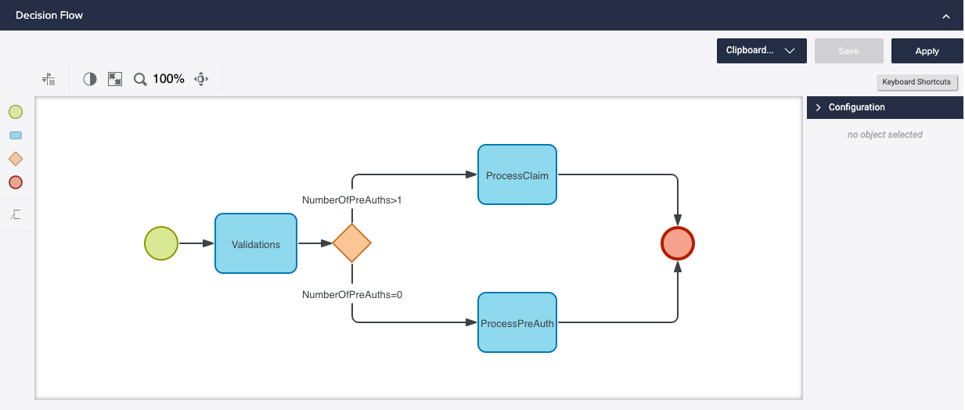Open Keyboard Shortcuts
The width and height of the screenshot is (965, 410).
[916, 82]
